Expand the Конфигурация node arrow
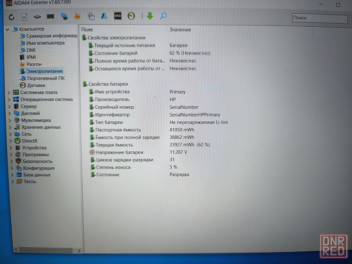The width and height of the screenshot is (352, 264). (12, 168)
